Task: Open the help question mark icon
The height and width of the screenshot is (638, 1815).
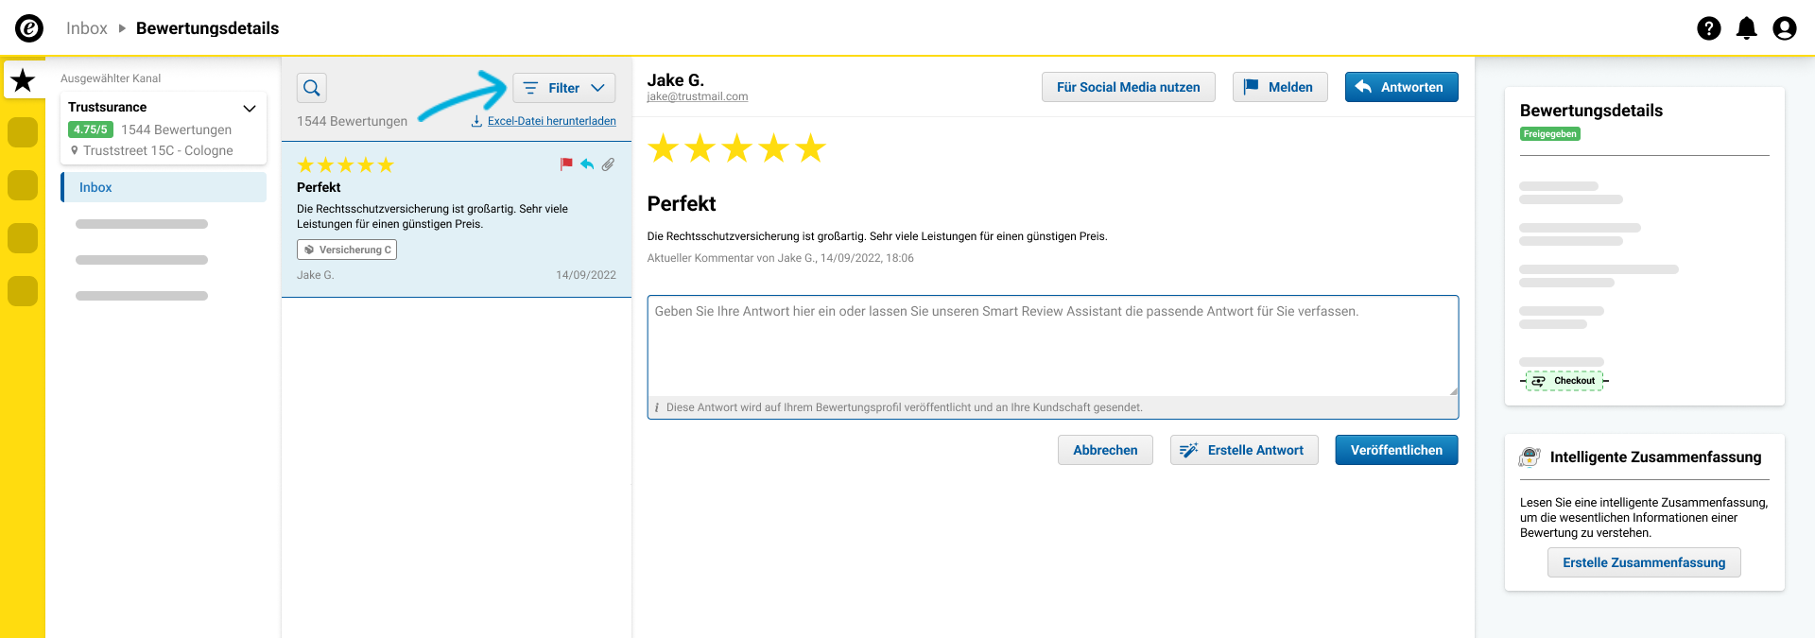Action: pyautogui.click(x=1708, y=28)
